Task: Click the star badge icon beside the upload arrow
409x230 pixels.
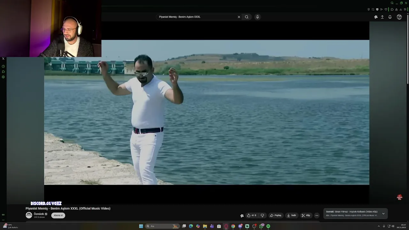Action: point(376,17)
